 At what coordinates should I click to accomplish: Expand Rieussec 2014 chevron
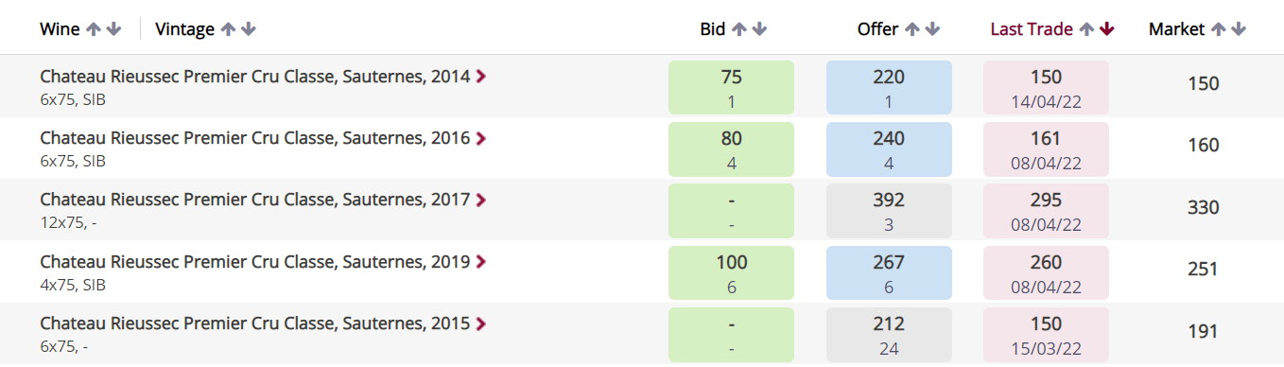coord(481,77)
